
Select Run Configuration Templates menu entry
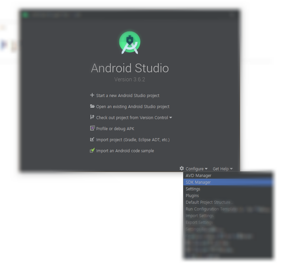tap(228, 209)
